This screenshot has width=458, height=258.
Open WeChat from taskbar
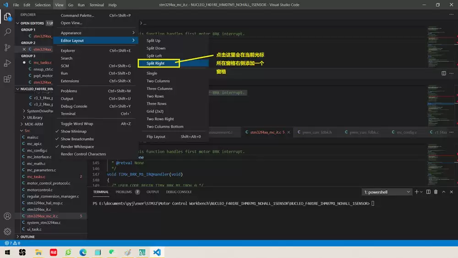[112, 252]
